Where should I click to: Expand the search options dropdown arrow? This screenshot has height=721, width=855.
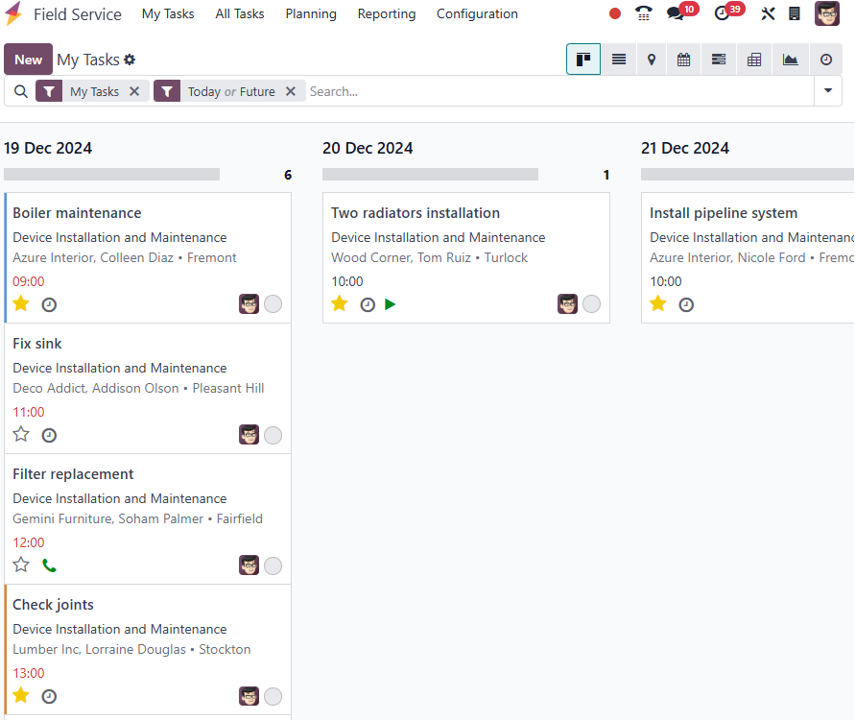pyautogui.click(x=828, y=91)
